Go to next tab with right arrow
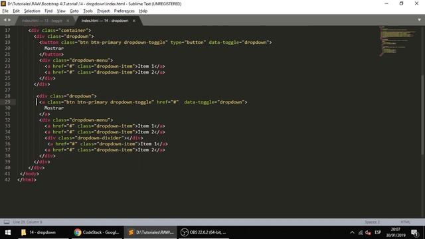 (x=9, y=20)
